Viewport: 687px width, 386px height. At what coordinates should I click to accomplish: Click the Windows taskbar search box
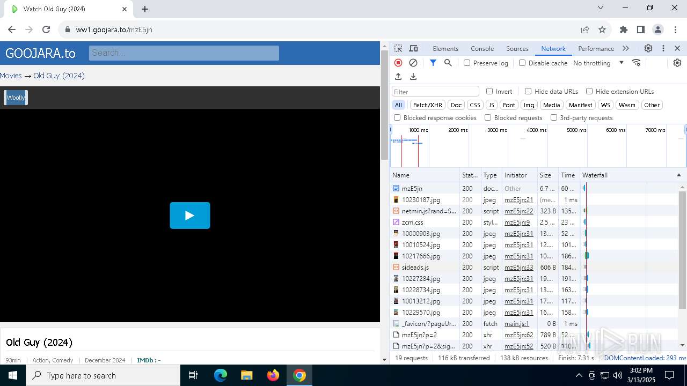coord(103,375)
